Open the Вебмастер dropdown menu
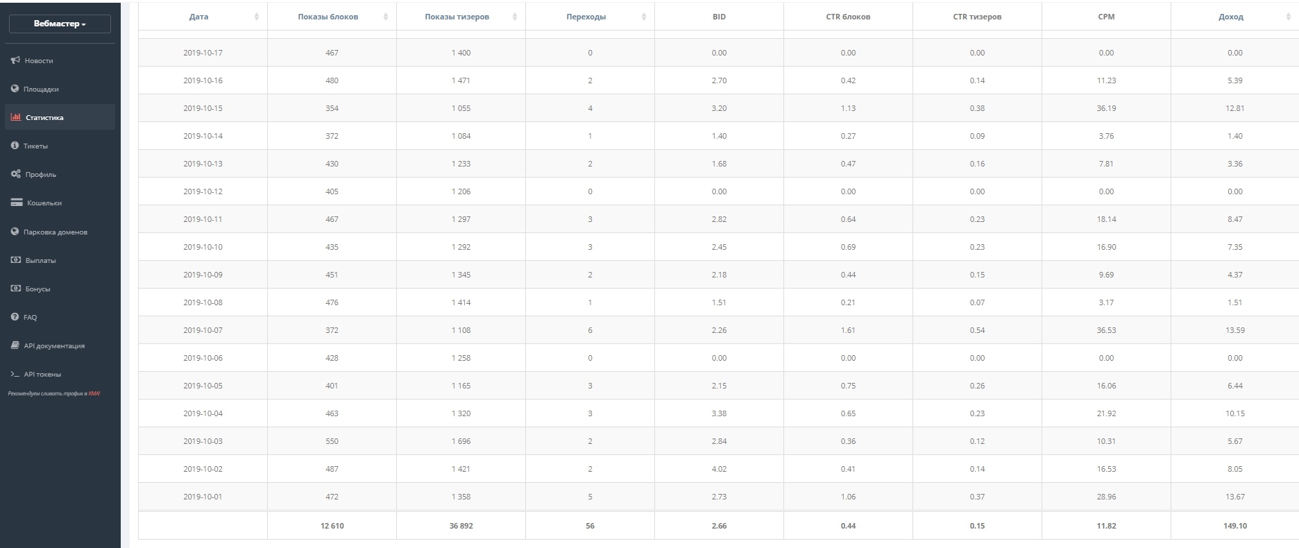The width and height of the screenshot is (1299, 548). click(x=60, y=24)
